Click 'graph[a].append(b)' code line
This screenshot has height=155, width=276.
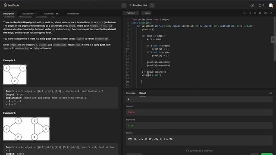coord(158,62)
